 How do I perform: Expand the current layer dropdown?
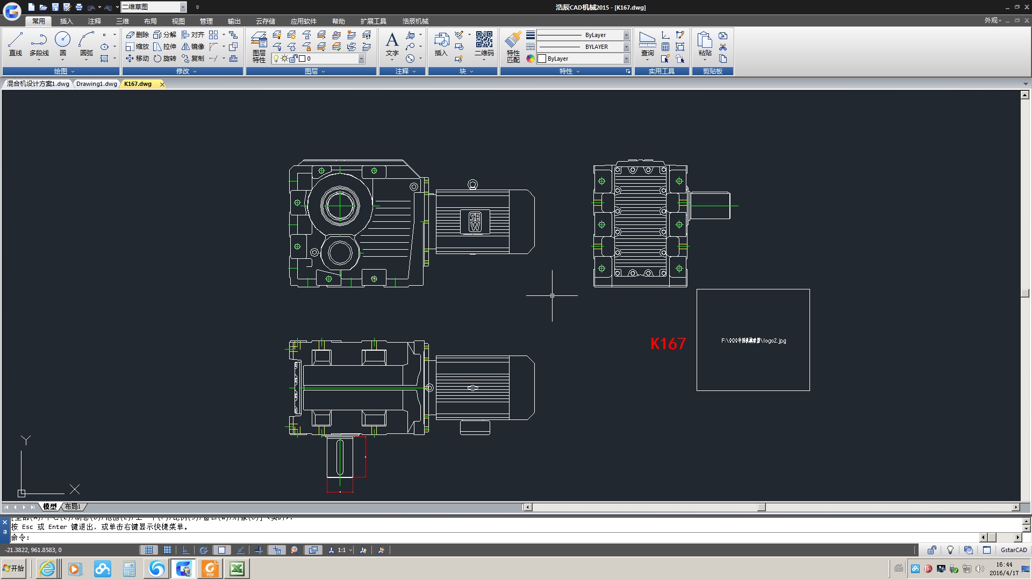[x=361, y=59]
